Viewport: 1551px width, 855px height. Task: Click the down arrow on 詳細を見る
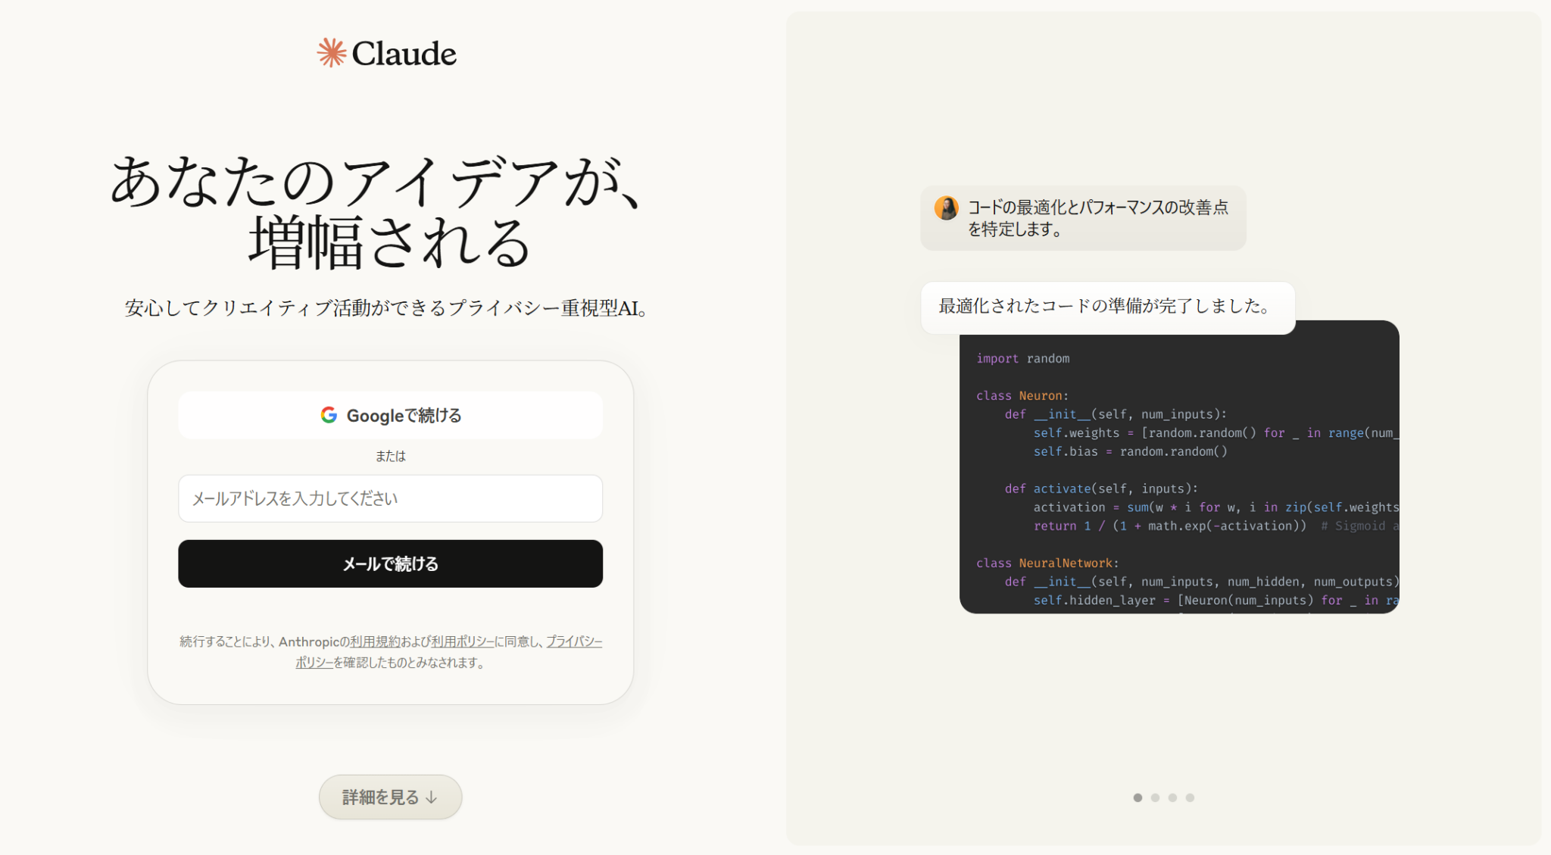pyautogui.click(x=432, y=797)
